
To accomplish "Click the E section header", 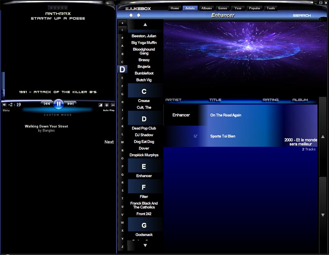I will 145,166.
